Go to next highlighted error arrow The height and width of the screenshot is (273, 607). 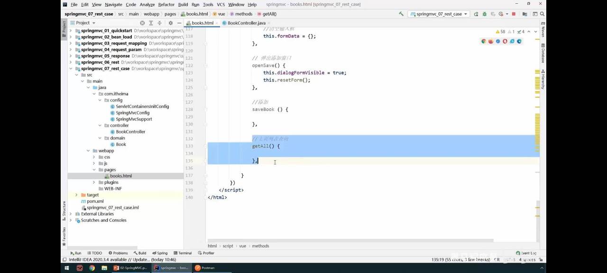point(535,32)
